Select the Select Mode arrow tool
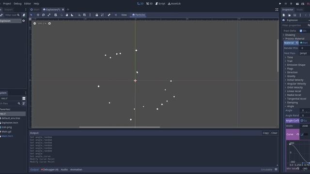The height and width of the screenshot is (174, 310). pos(31,15)
